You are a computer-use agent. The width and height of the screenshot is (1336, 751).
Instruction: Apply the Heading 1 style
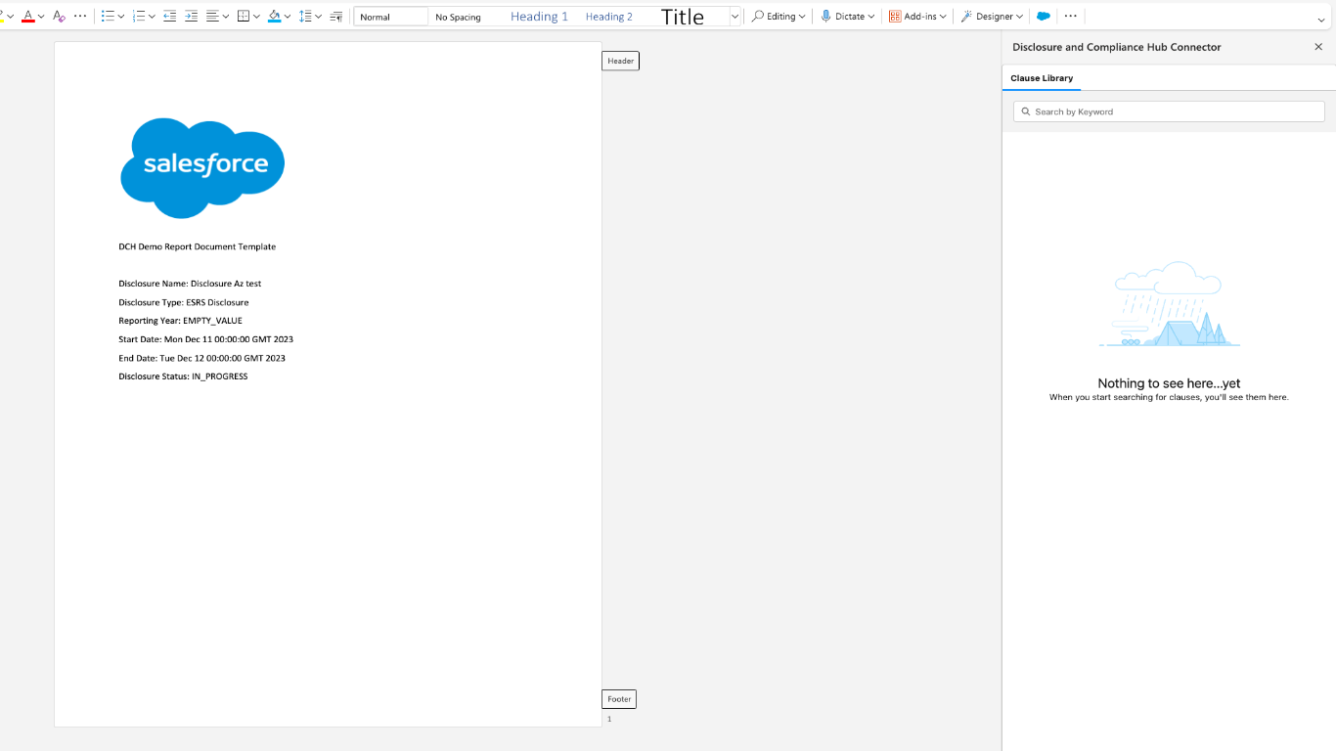pyautogui.click(x=539, y=17)
